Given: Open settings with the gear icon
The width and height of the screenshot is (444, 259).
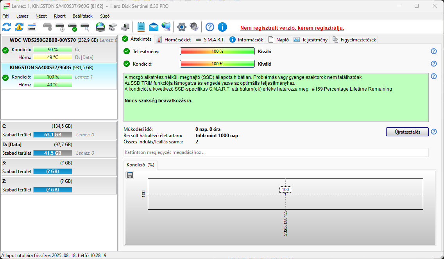Looking at the screenshot, I should (181, 27).
